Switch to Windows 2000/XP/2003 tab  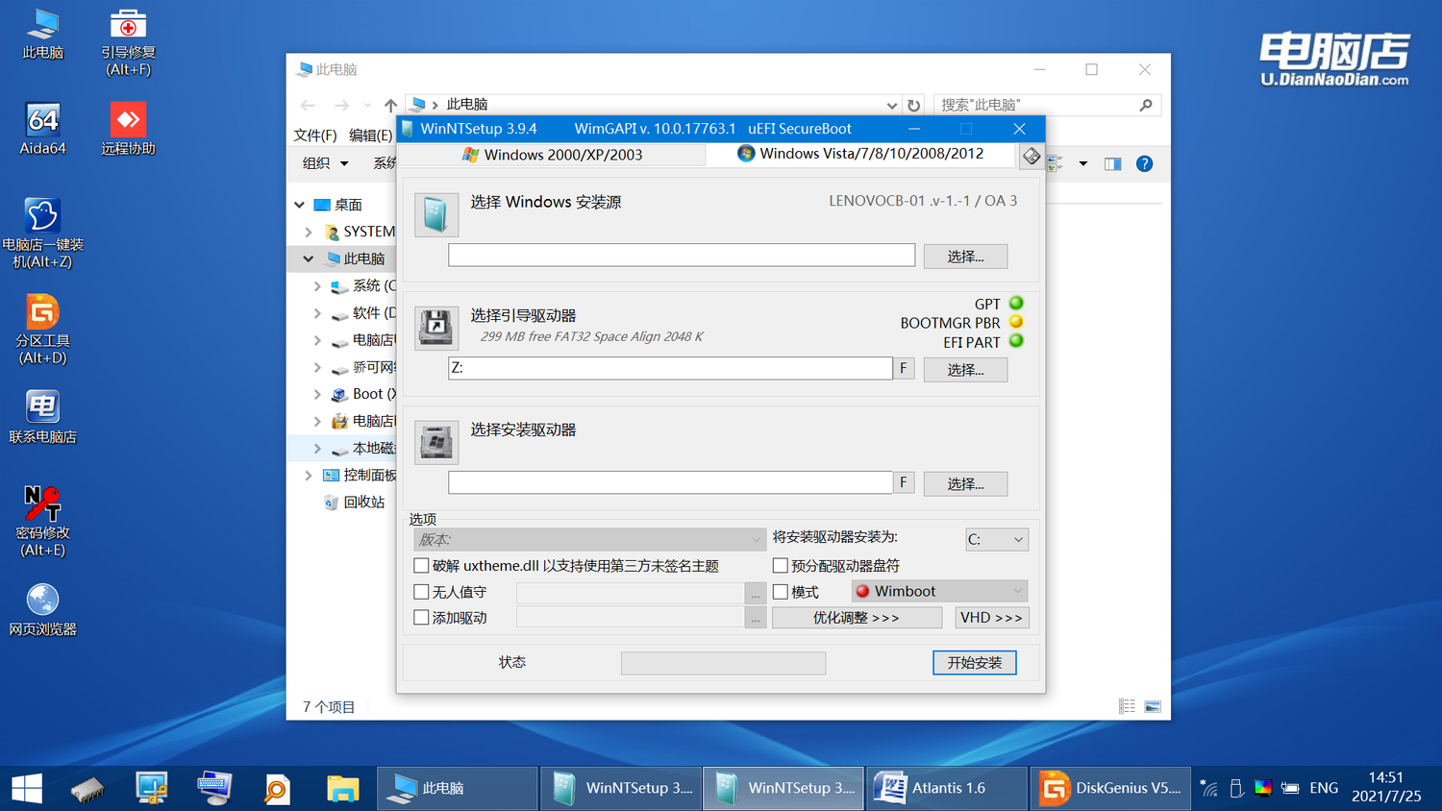point(552,155)
